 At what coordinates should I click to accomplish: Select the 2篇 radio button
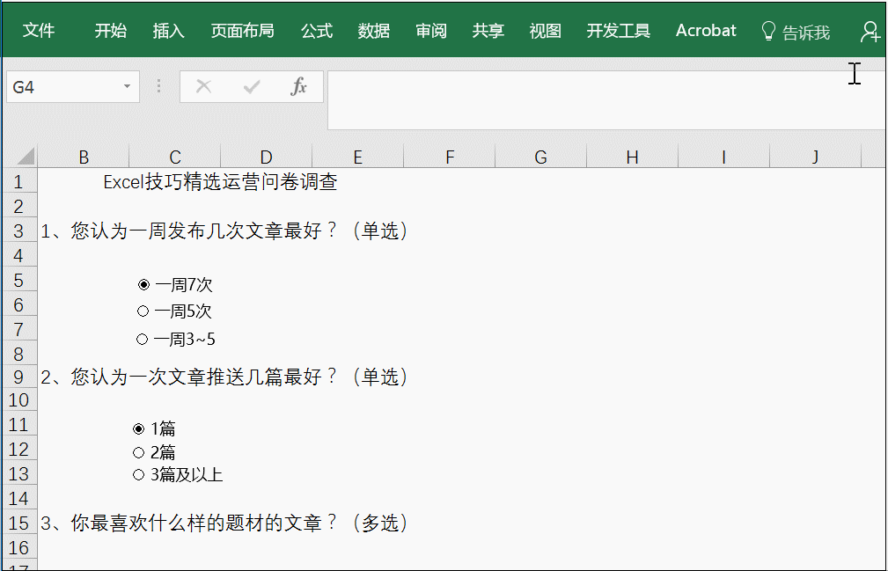[x=139, y=452]
